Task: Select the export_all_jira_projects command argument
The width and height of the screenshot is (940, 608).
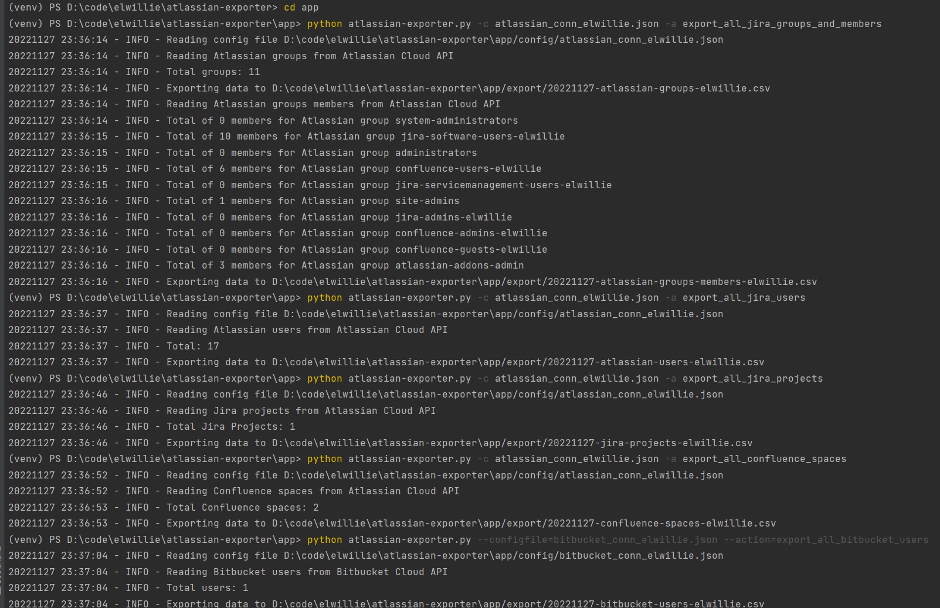Action: point(752,379)
